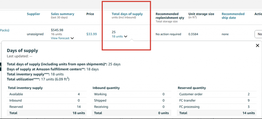This screenshot has width=262, height=119.
Task: Open the product link ending in Packs)
Action: [x=5, y=30]
